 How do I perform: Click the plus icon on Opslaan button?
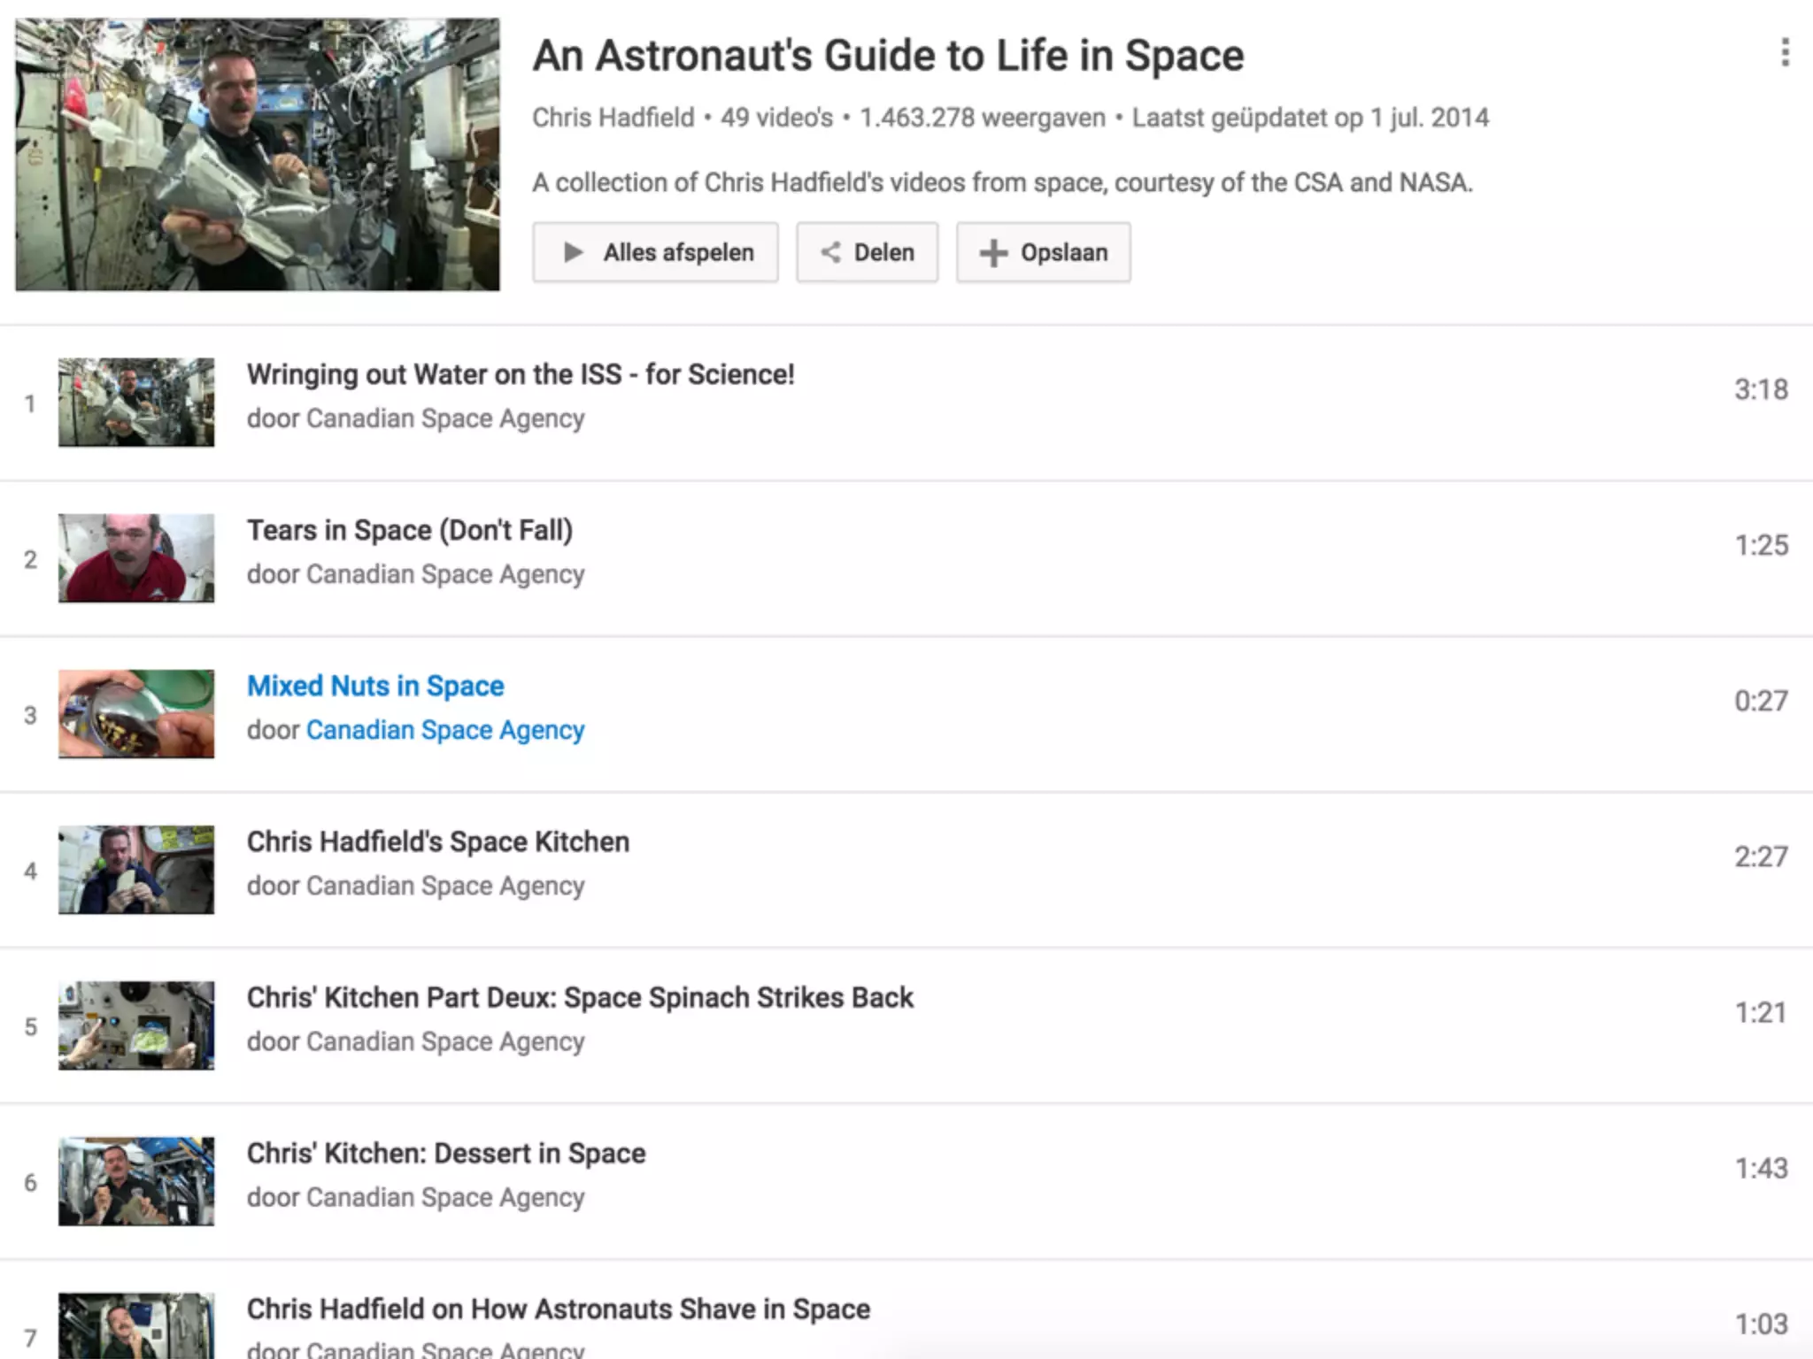tap(993, 253)
